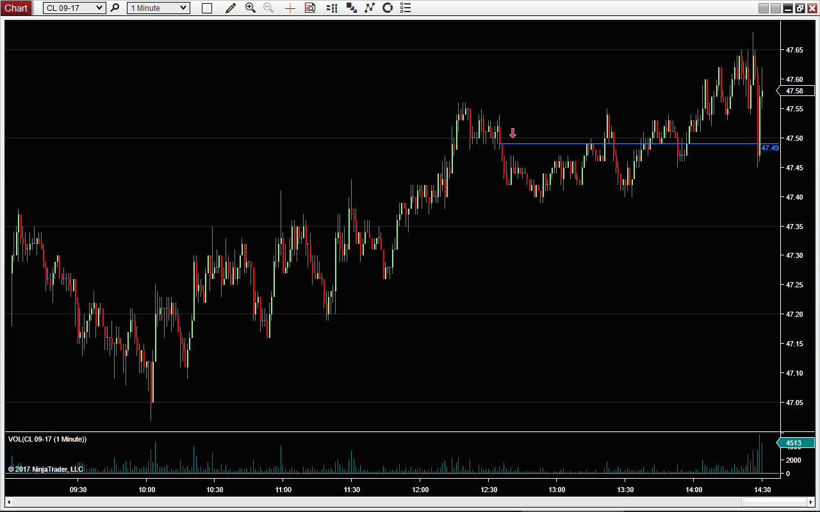
Task: Toggle the Chart Trader panel icon
Action: point(332,8)
